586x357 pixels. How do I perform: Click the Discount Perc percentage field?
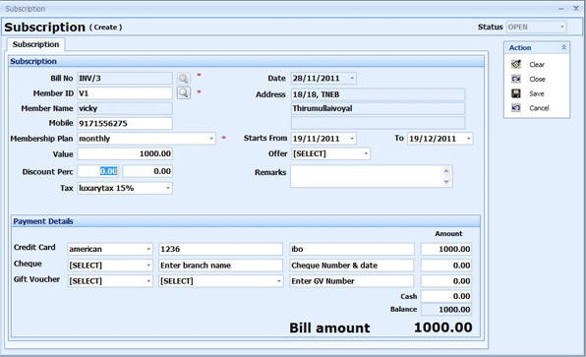[x=98, y=171]
